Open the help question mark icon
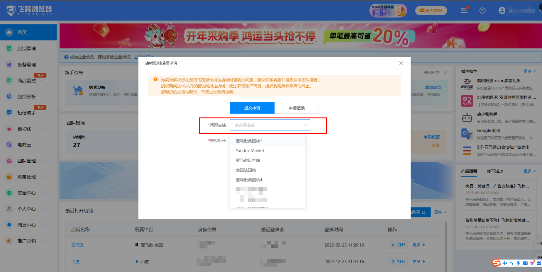Viewport: 542px width, 272px height. [x=482, y=11]
